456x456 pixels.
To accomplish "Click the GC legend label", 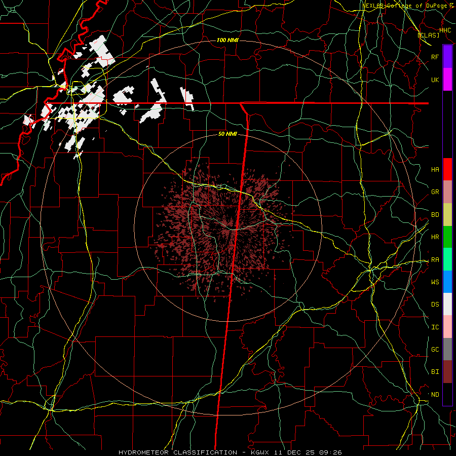I will click(x=435, y=349).
